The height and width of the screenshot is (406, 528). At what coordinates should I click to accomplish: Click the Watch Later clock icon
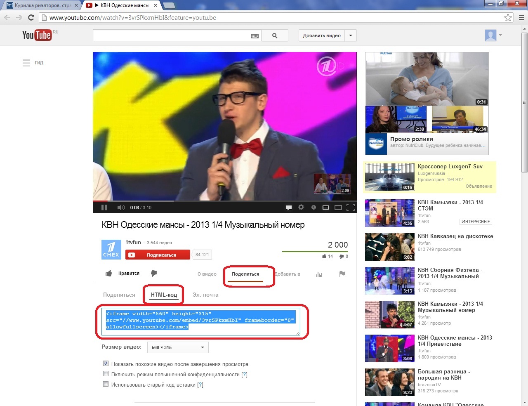[x=313, y=208]
